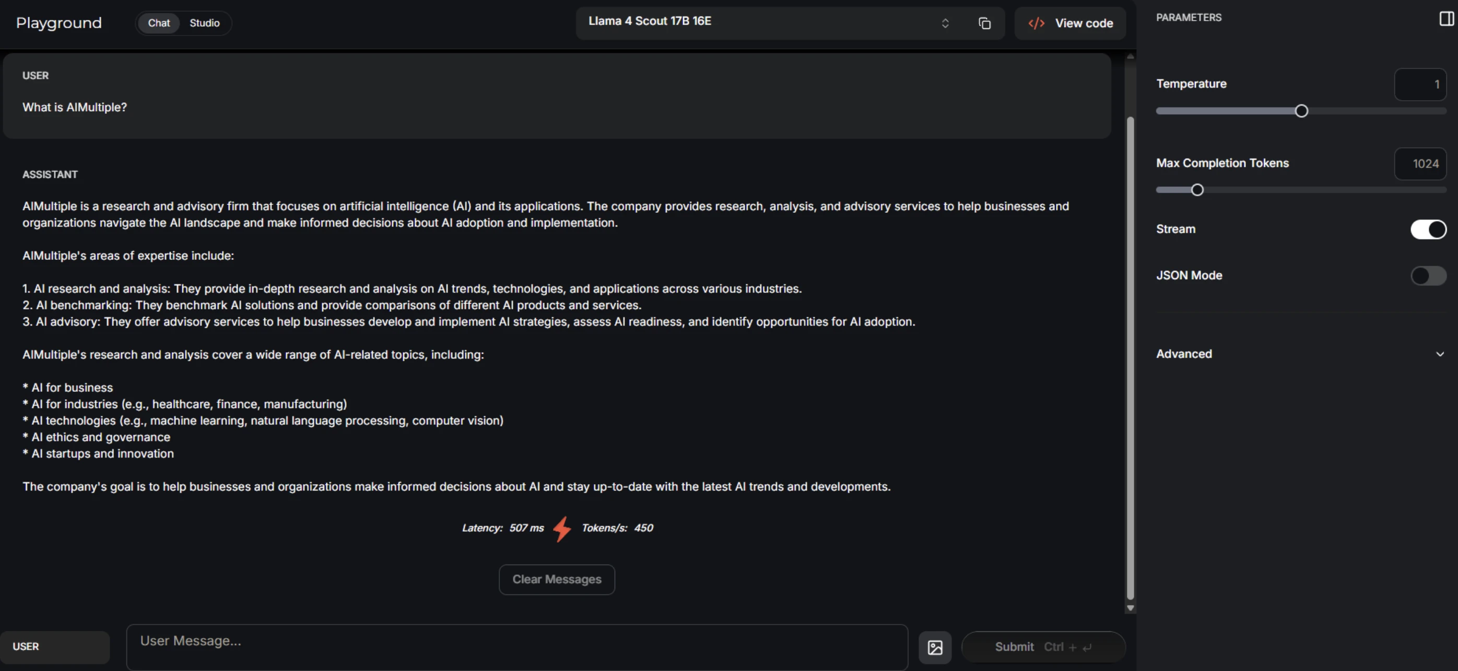
Task: Click the 'Latency: 507 ms' text
Action: [502, 528]
